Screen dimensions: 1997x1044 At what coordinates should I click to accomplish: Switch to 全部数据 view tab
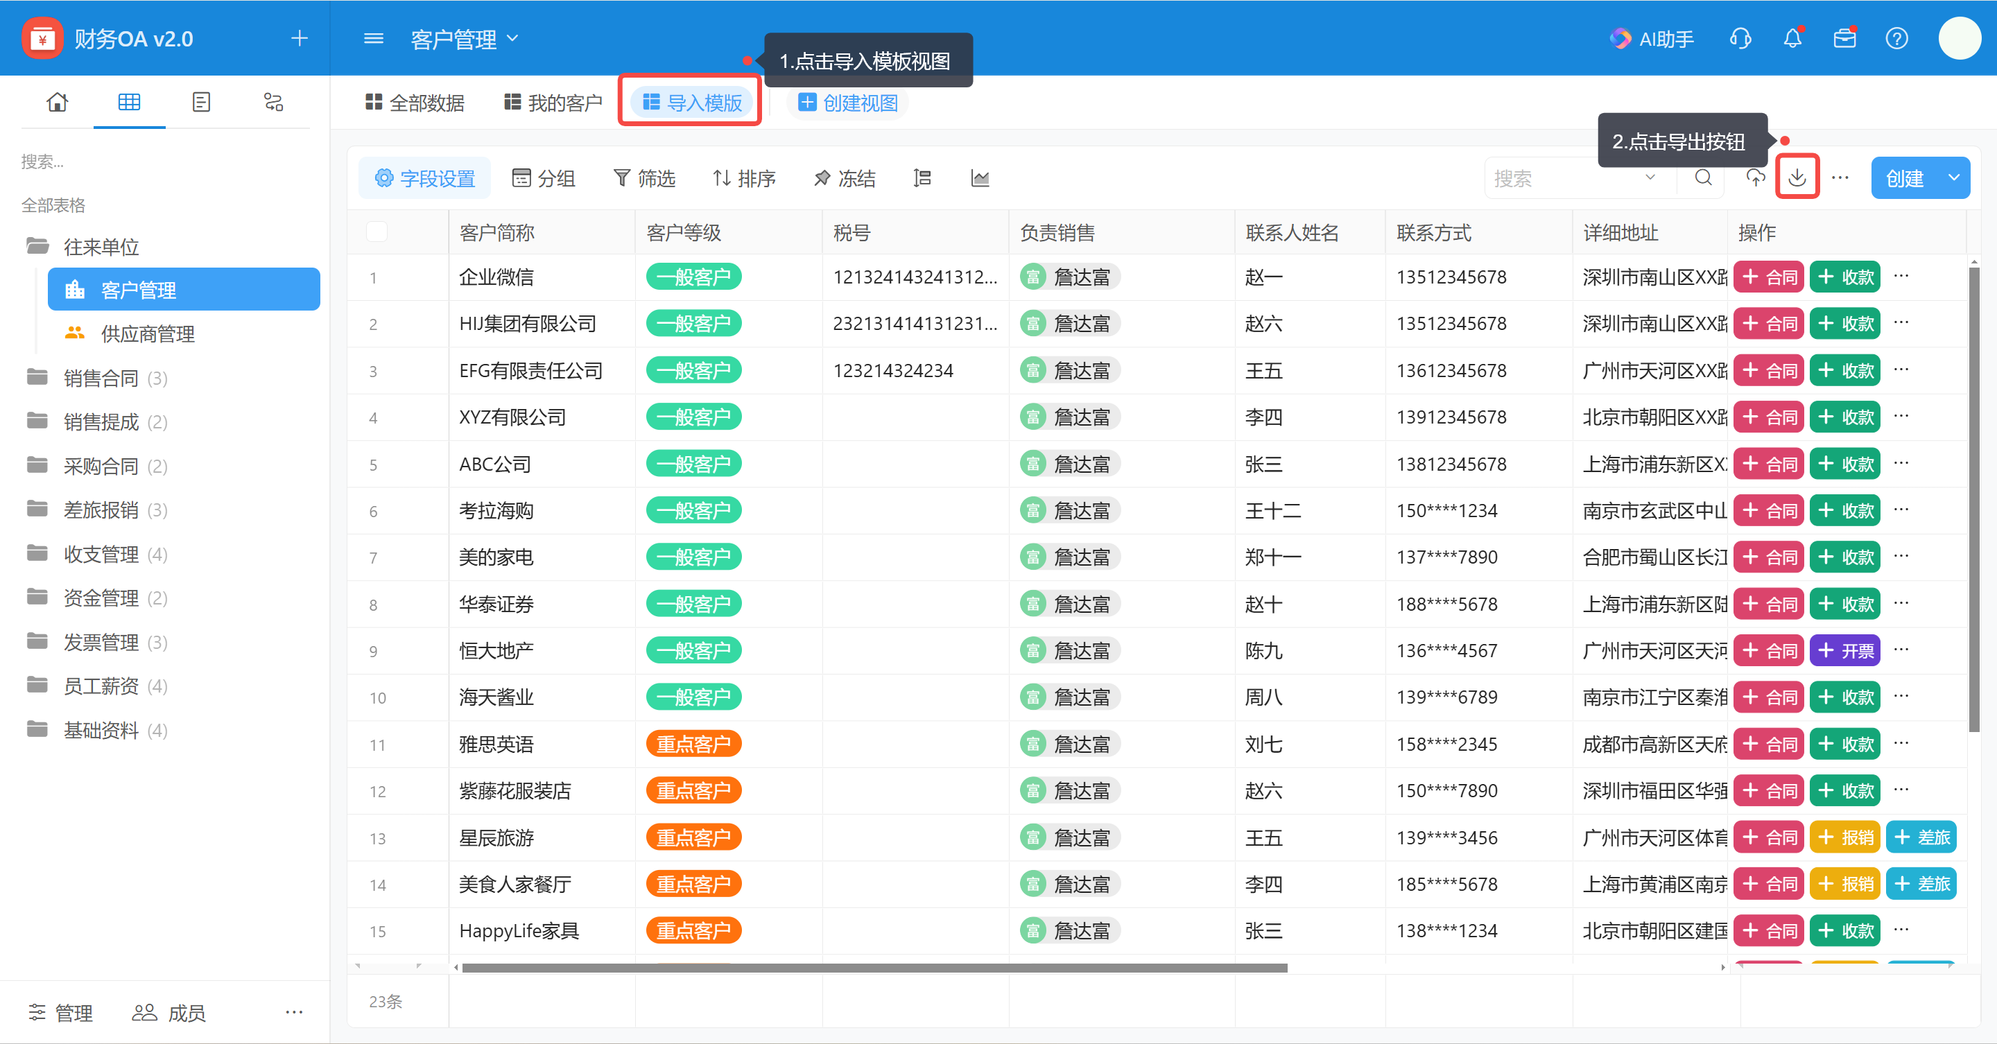415,103
